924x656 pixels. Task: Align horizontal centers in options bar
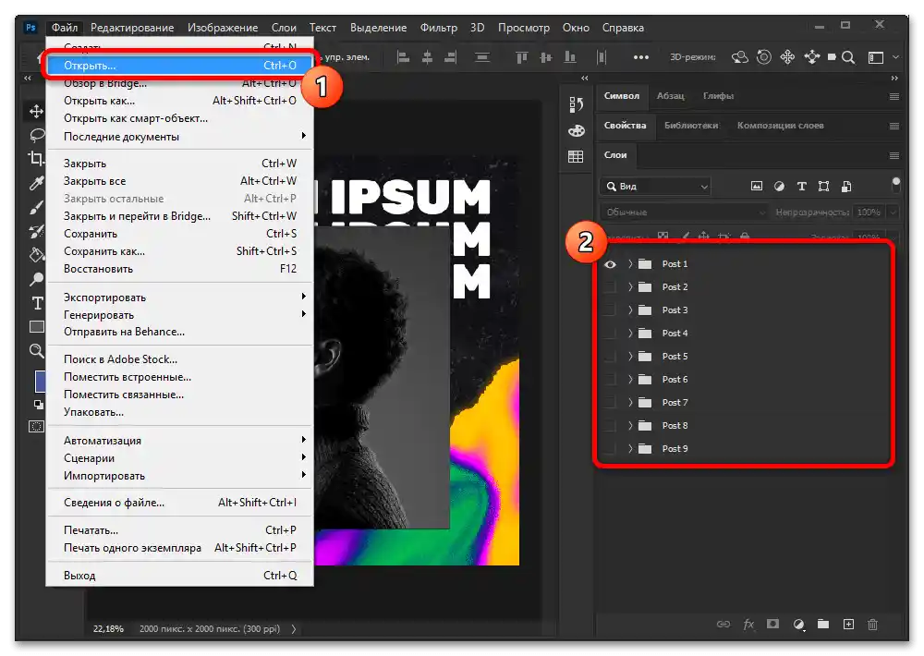[x=427, y=57]
